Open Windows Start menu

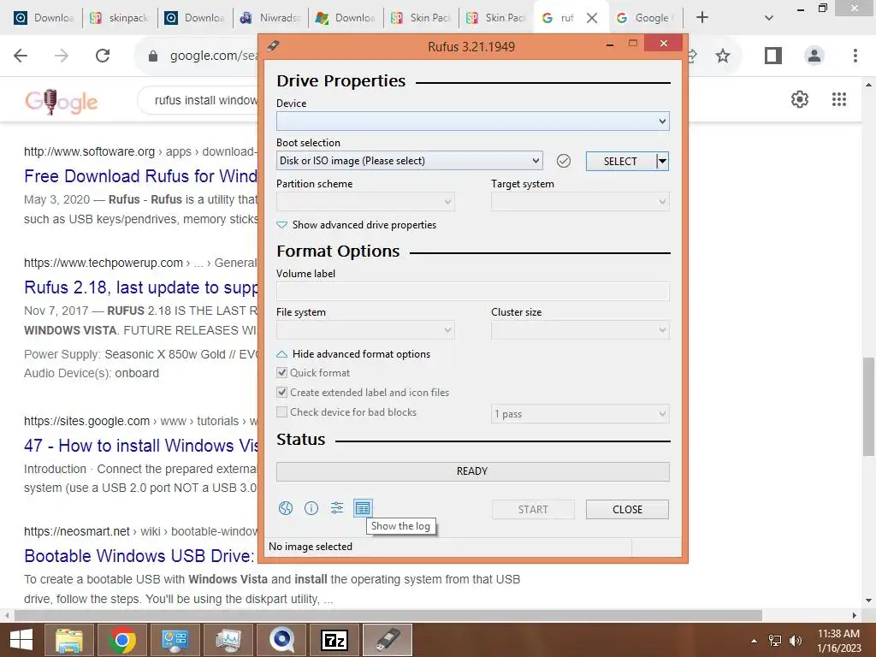click(x=21, y=640)
